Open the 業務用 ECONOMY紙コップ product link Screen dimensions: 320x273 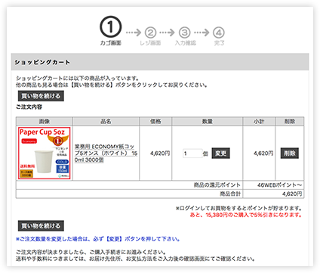[x=106, y=154]
